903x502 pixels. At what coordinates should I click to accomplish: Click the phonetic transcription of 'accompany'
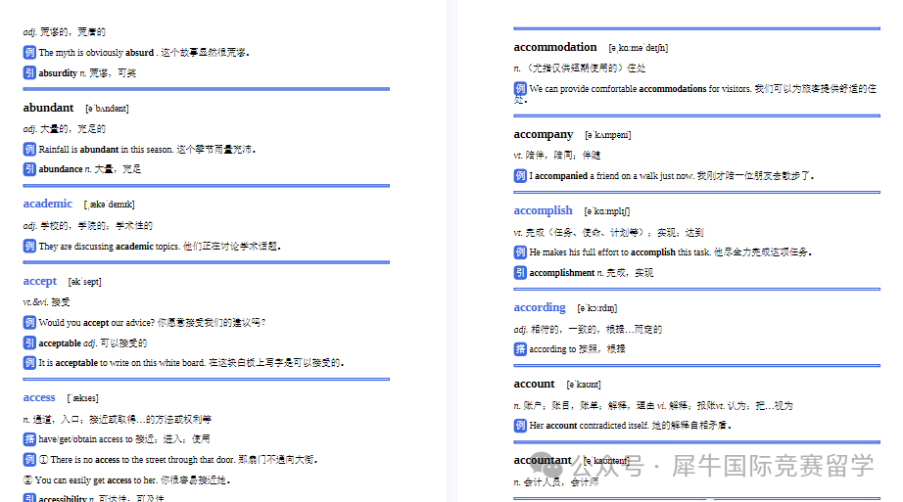pyautogui.click(x=608, y=135)
